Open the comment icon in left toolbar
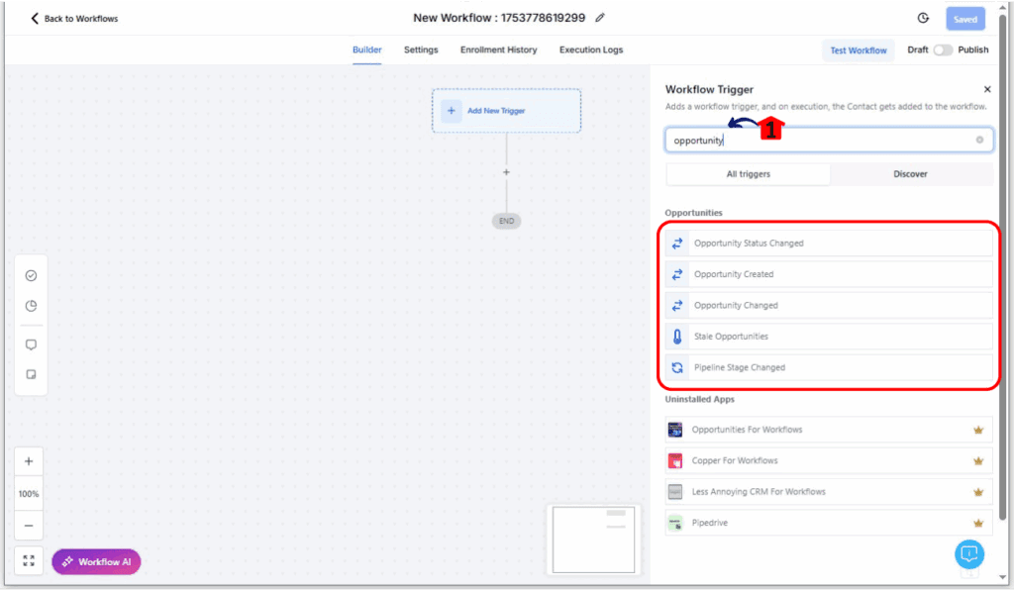The width and height of the screenshot is (1014, 591). click(31, 345)
